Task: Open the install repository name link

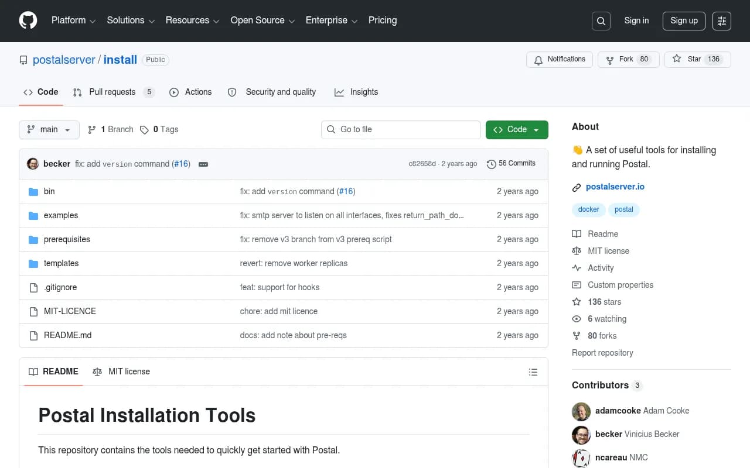Action: [x=120, y=60]
